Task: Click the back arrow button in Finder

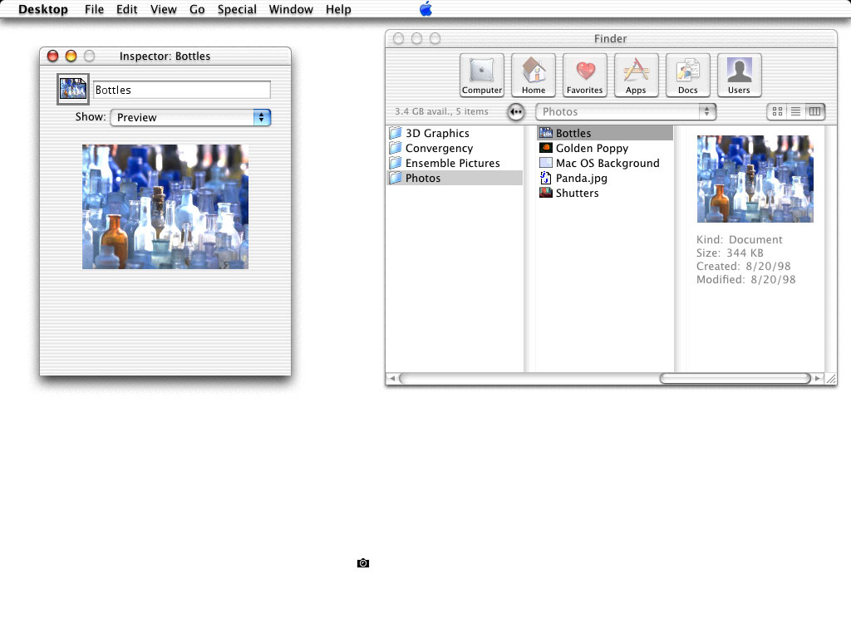Action: point(516,112)
